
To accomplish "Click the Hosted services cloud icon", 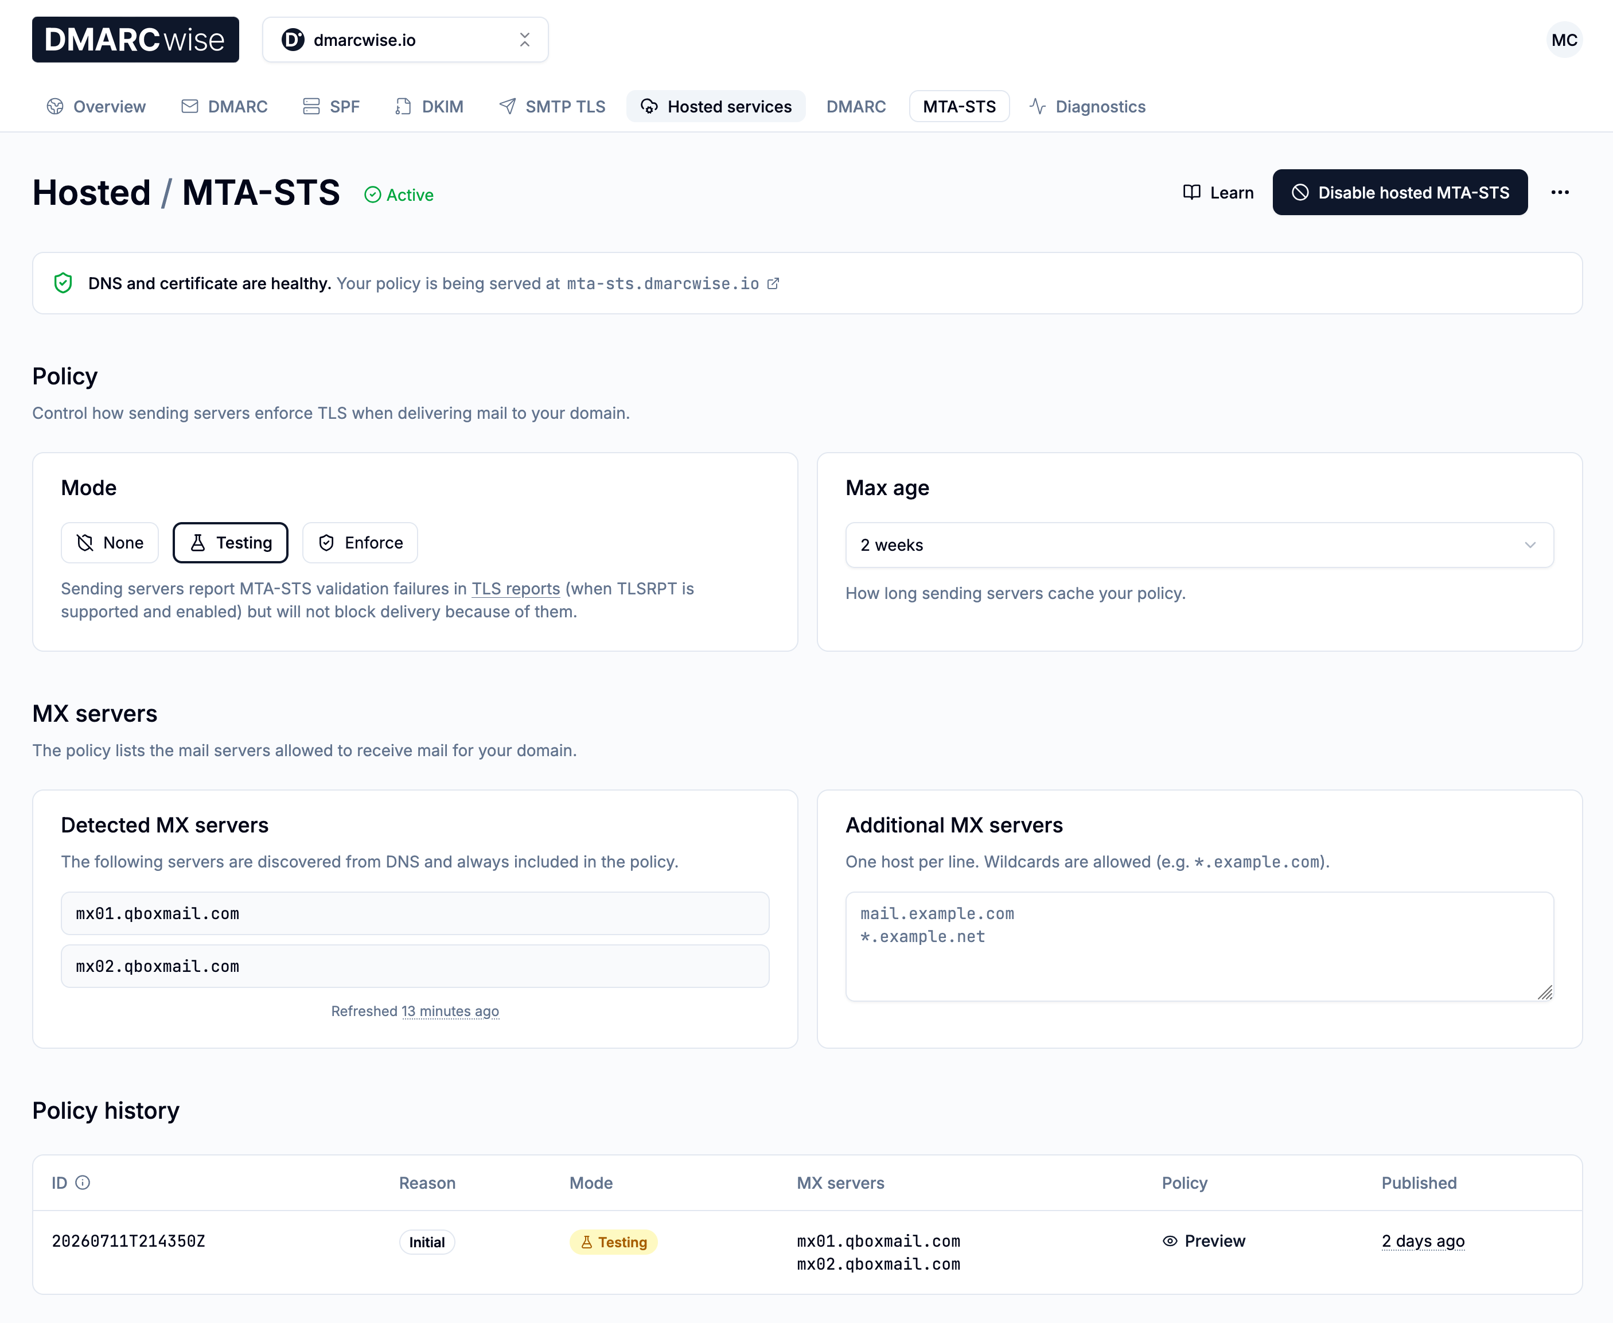I will click(649, 107).
